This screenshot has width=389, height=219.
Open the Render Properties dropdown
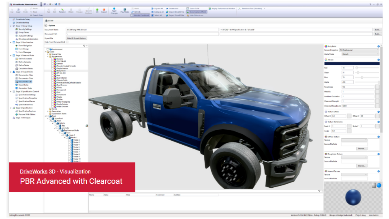point(359,50)
